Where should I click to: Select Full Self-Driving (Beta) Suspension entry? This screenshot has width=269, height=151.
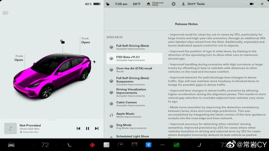[134, 81]
